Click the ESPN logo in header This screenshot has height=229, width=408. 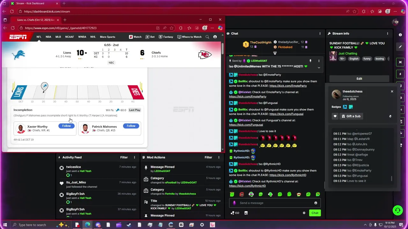tap(18, 37)
